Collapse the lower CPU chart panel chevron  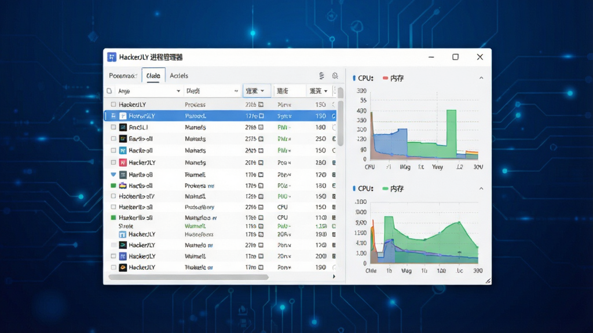pyautogui.click(x=481, y=188)
